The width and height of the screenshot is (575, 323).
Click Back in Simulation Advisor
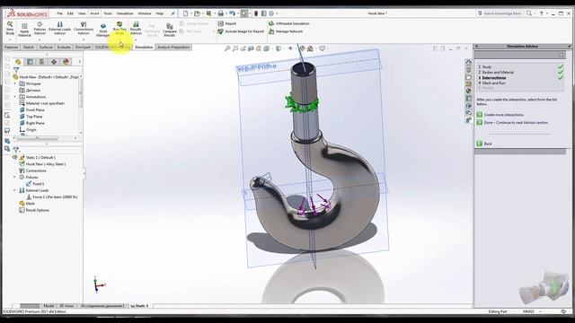[x=484, y=144]
